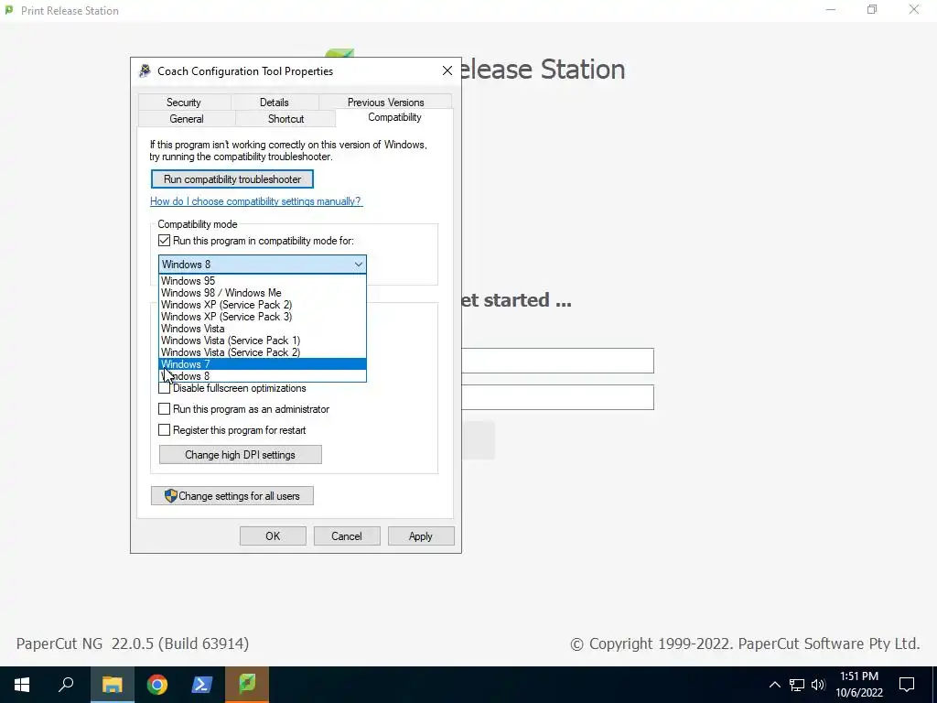Cancel the properties dialog
This screenshot has width=937, height=703.
[347, 536]
